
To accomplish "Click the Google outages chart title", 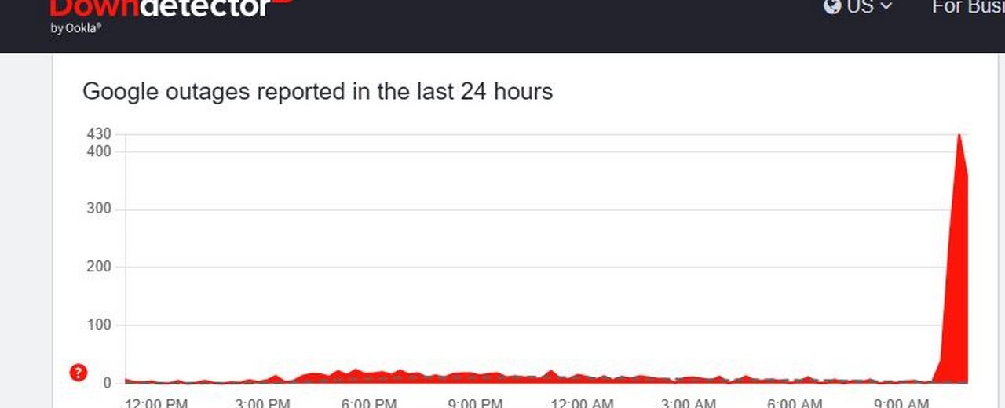I will [x=317, y=92].
